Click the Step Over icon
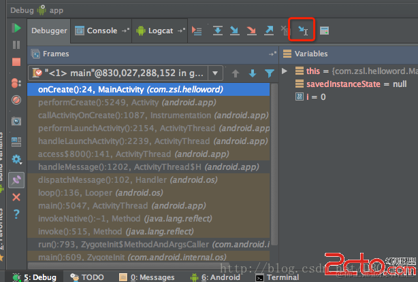This screenshot has width=418, height=282. coord(218,31)
